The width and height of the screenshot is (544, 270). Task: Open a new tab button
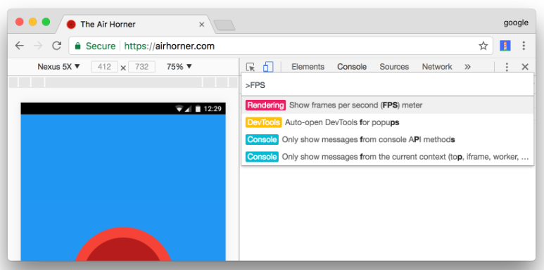[x=224, y=25]
